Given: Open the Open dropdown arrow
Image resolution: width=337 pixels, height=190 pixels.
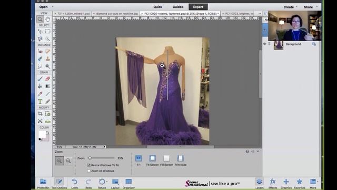Looking at the screenshot, I should click(x=53, y=7).
